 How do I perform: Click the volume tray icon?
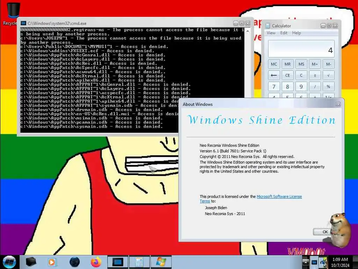323,262
